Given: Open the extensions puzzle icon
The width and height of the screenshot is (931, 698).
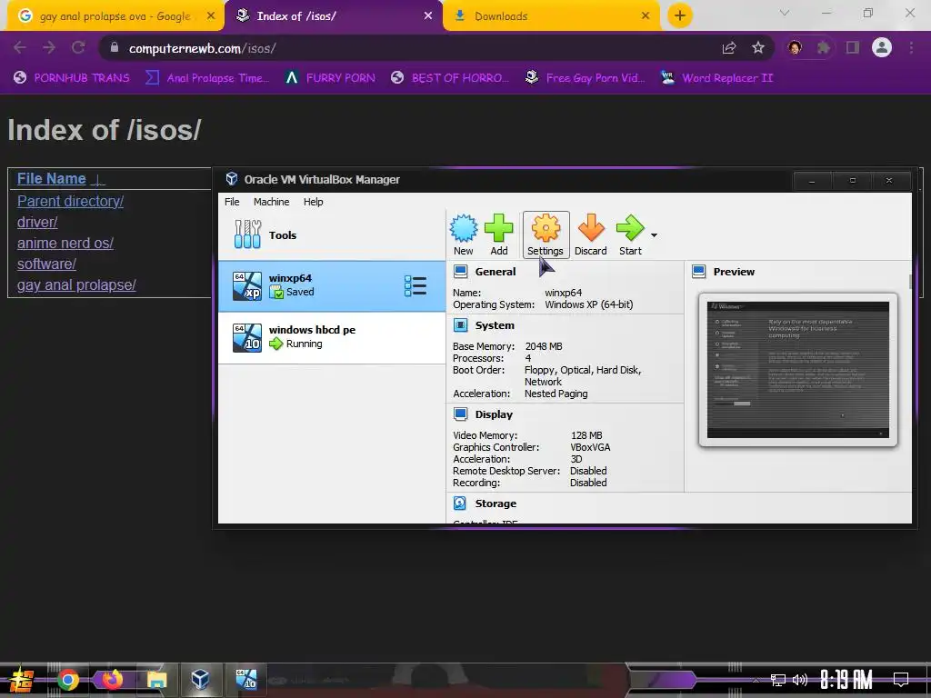Looking at the screenshot, I should (824, 47).
